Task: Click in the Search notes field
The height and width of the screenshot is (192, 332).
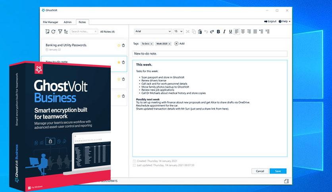Action: click(x=84, y=31)
